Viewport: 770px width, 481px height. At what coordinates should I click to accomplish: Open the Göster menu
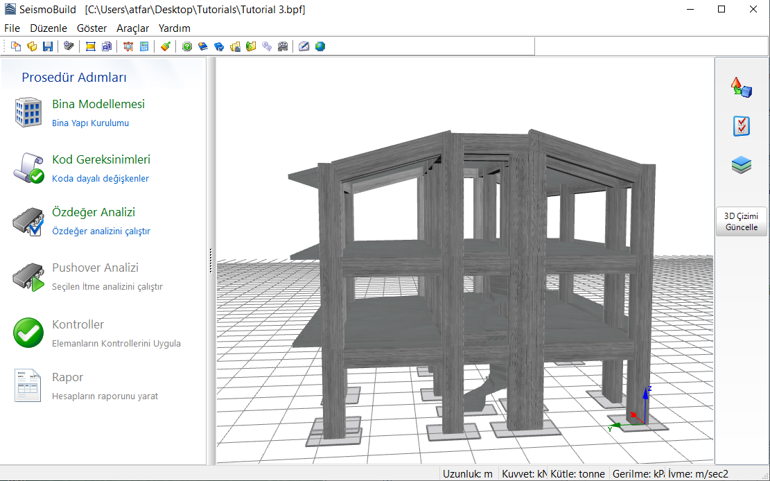pos(91,28)
